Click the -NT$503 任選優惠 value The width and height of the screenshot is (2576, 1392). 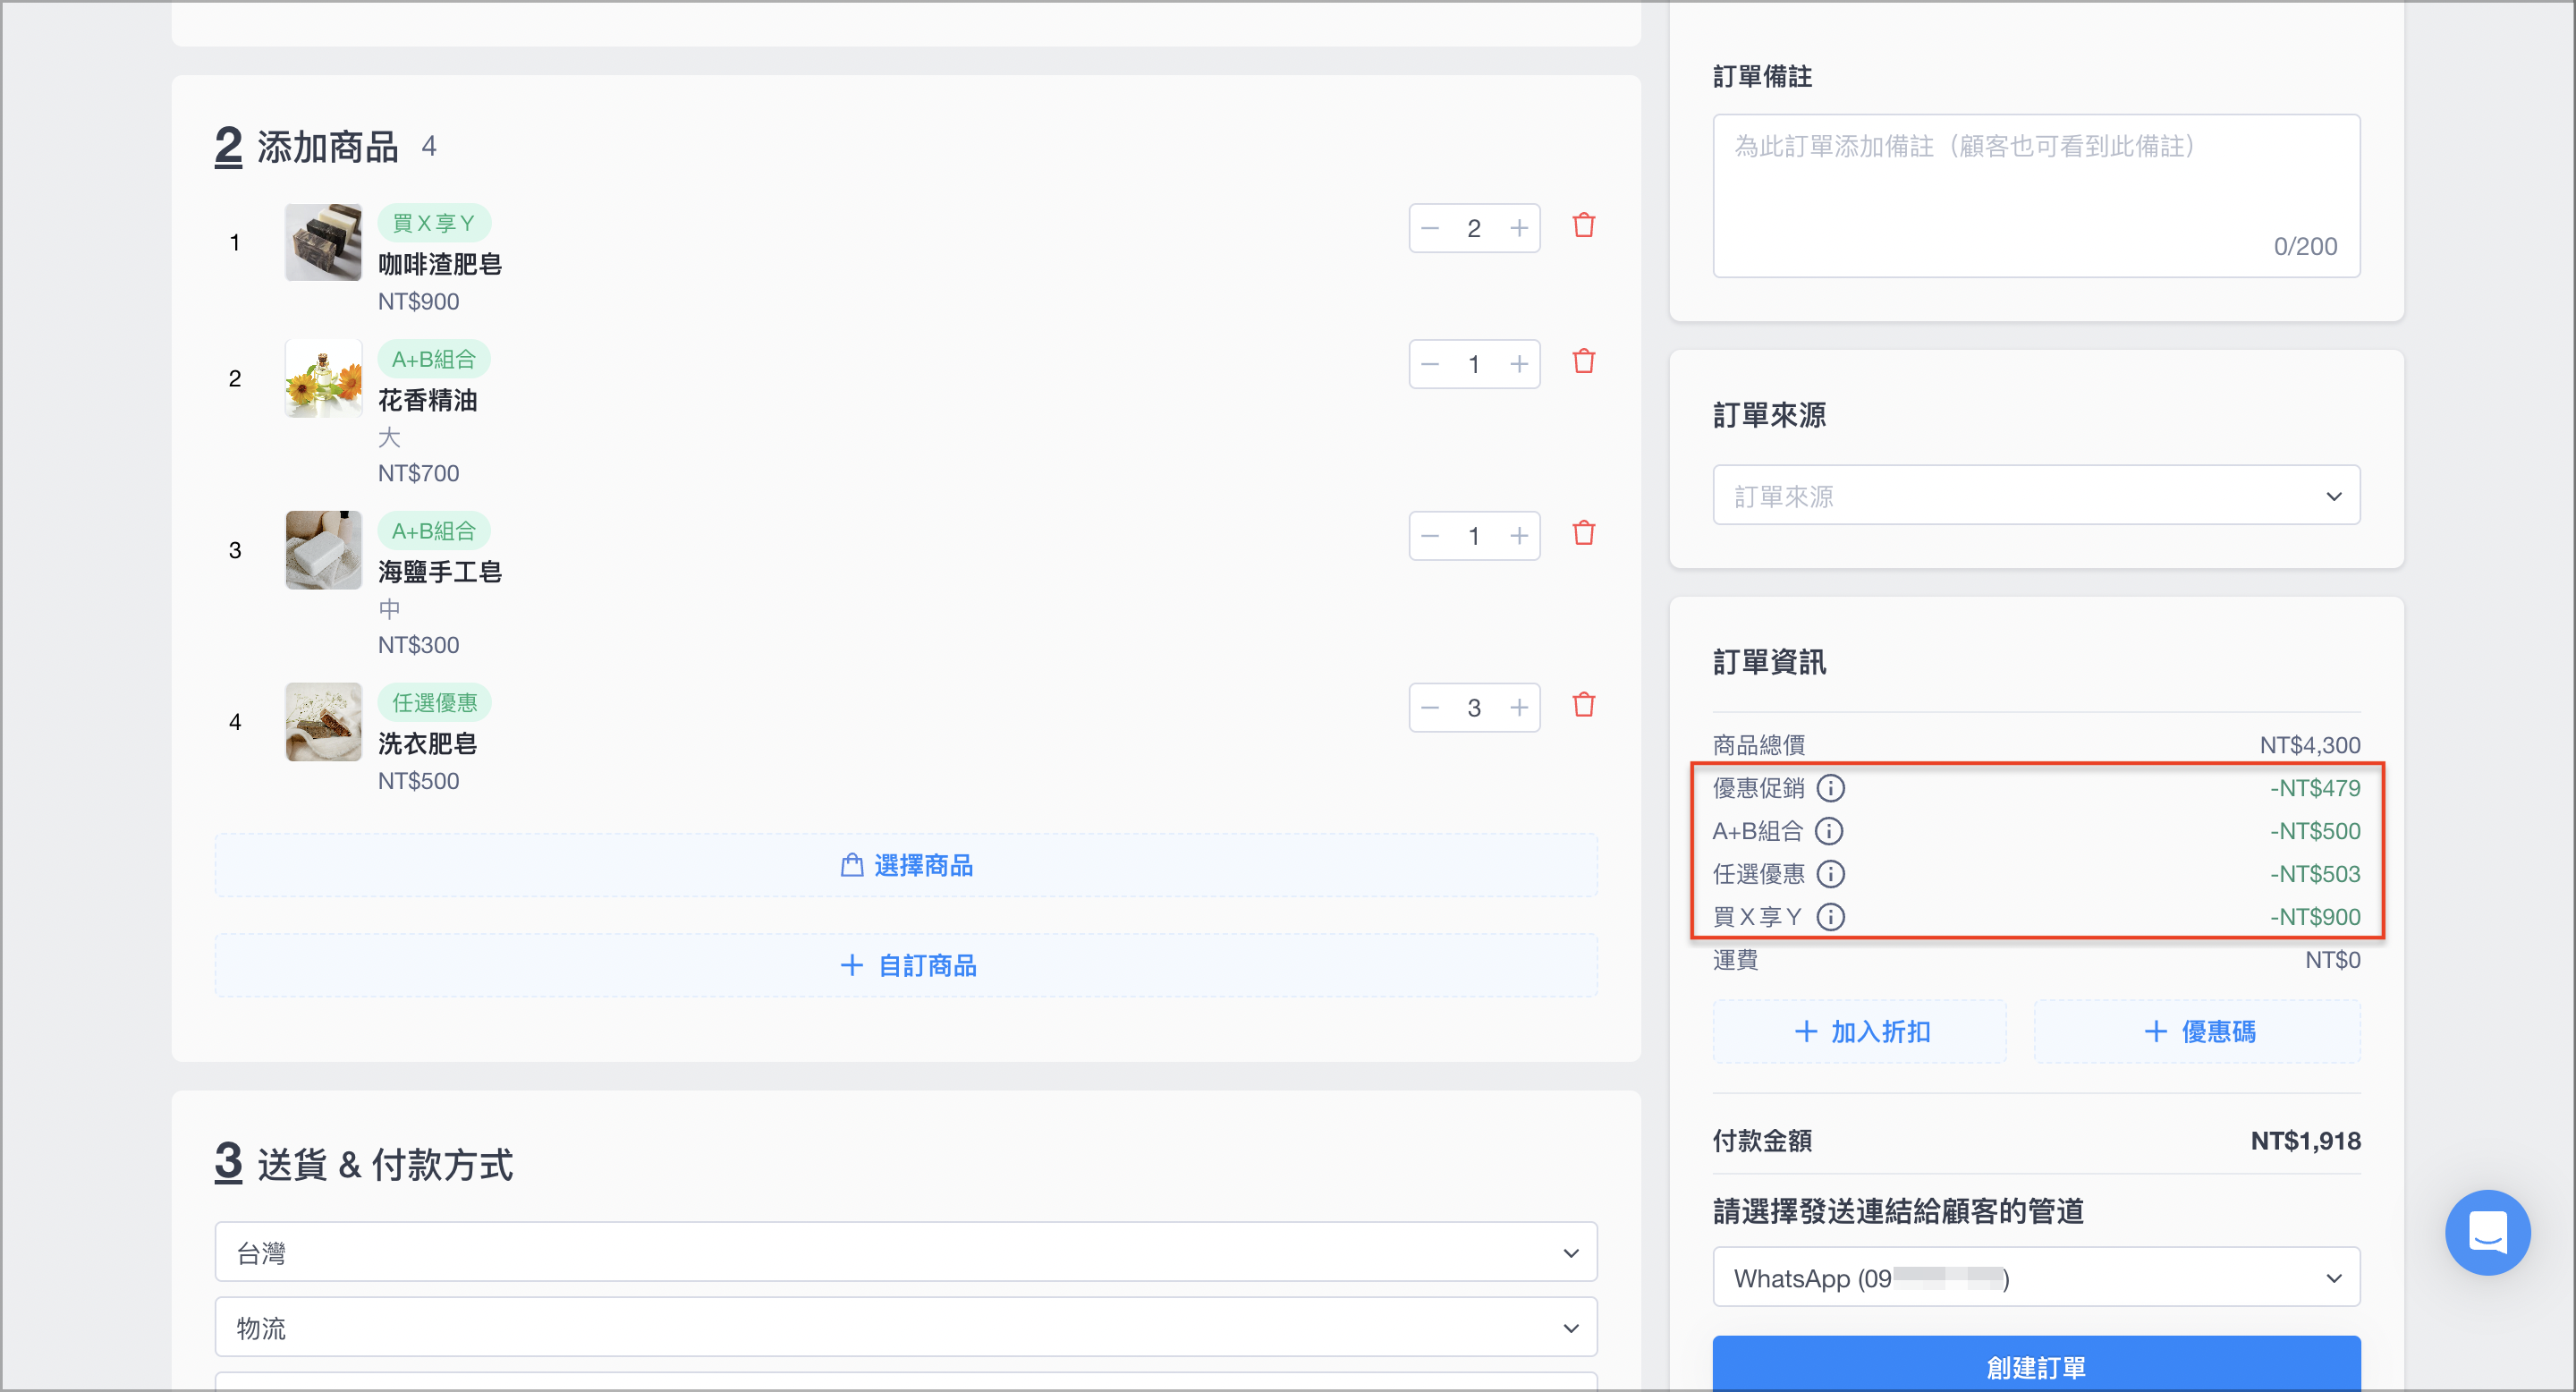click(2314, 875)
